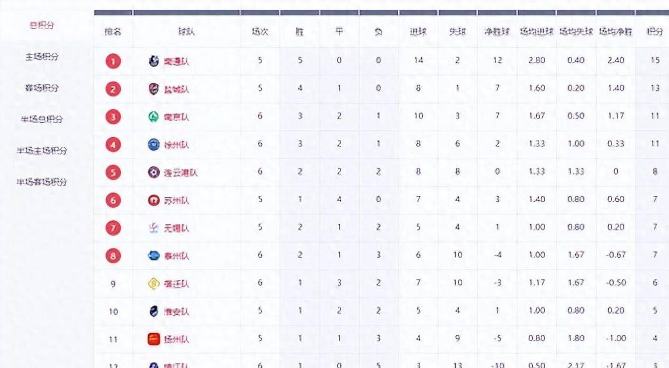Click the 盐城队 team logo icon
Viewport: 669px width, 368px height.
(x=154, y=89)
